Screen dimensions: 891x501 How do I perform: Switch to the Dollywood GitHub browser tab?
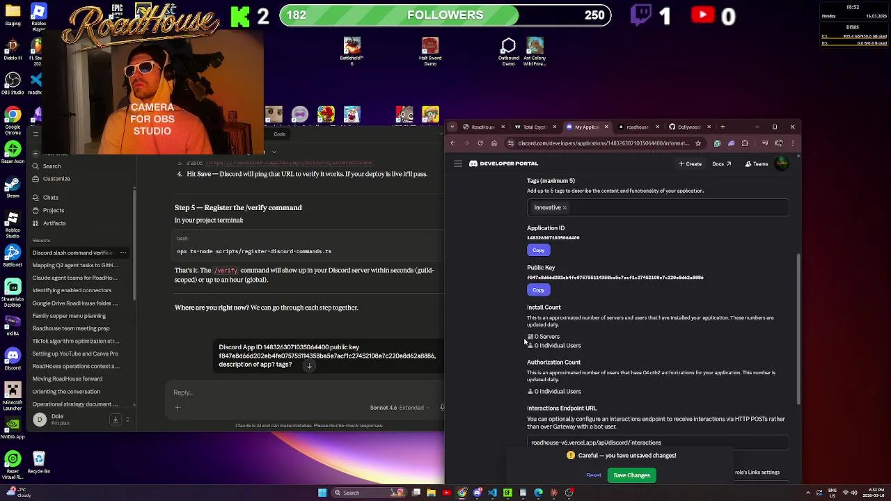point(689,127)
